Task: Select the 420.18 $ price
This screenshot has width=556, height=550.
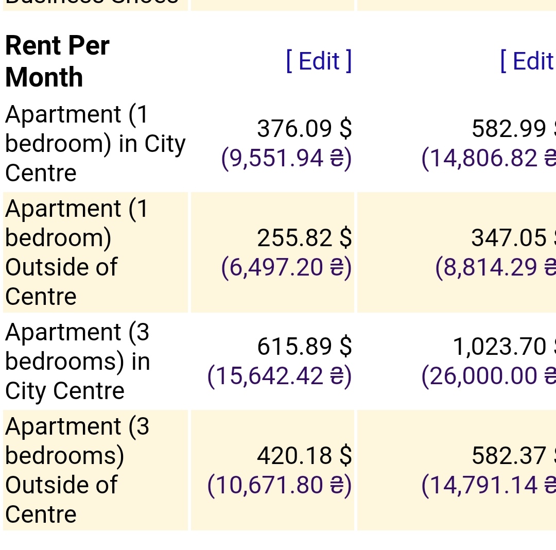Action: point(304,456)
